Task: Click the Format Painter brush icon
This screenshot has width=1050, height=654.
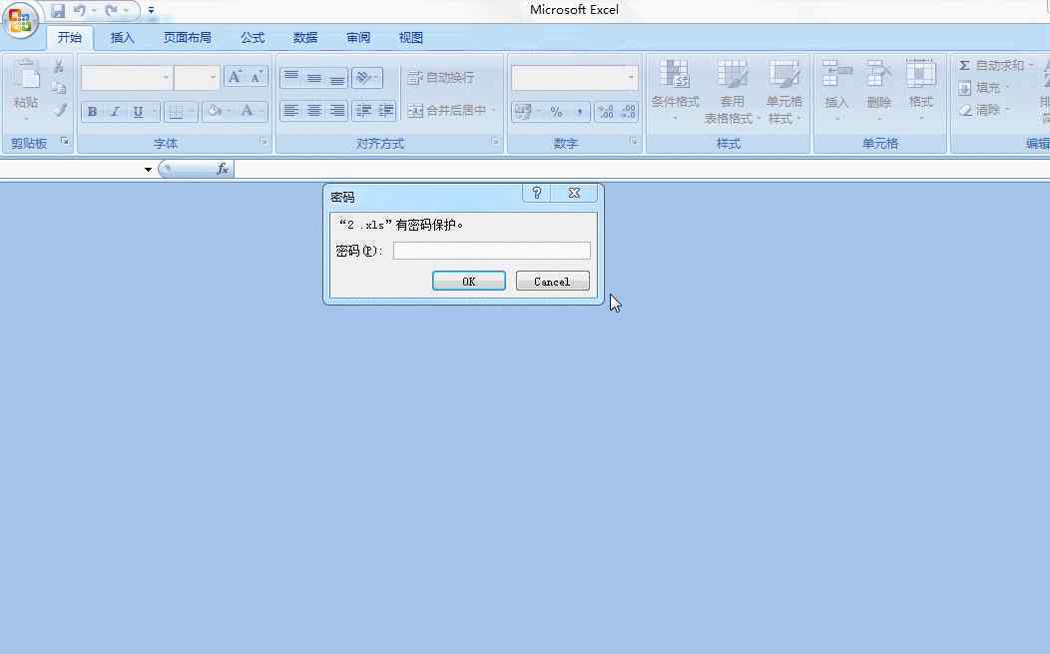Action: 59,109
